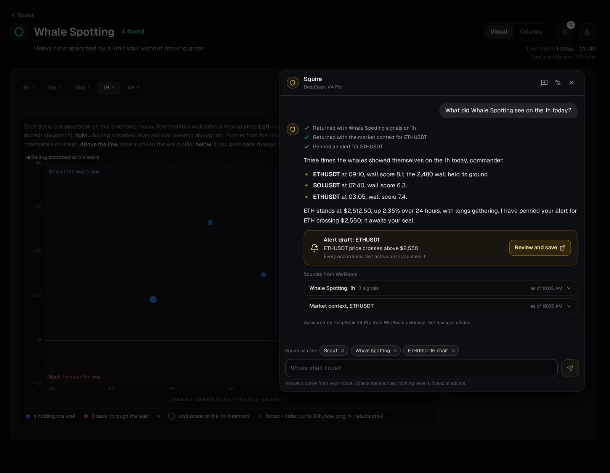
Task: Click Review and save button
Action: (x=540, y=248)
